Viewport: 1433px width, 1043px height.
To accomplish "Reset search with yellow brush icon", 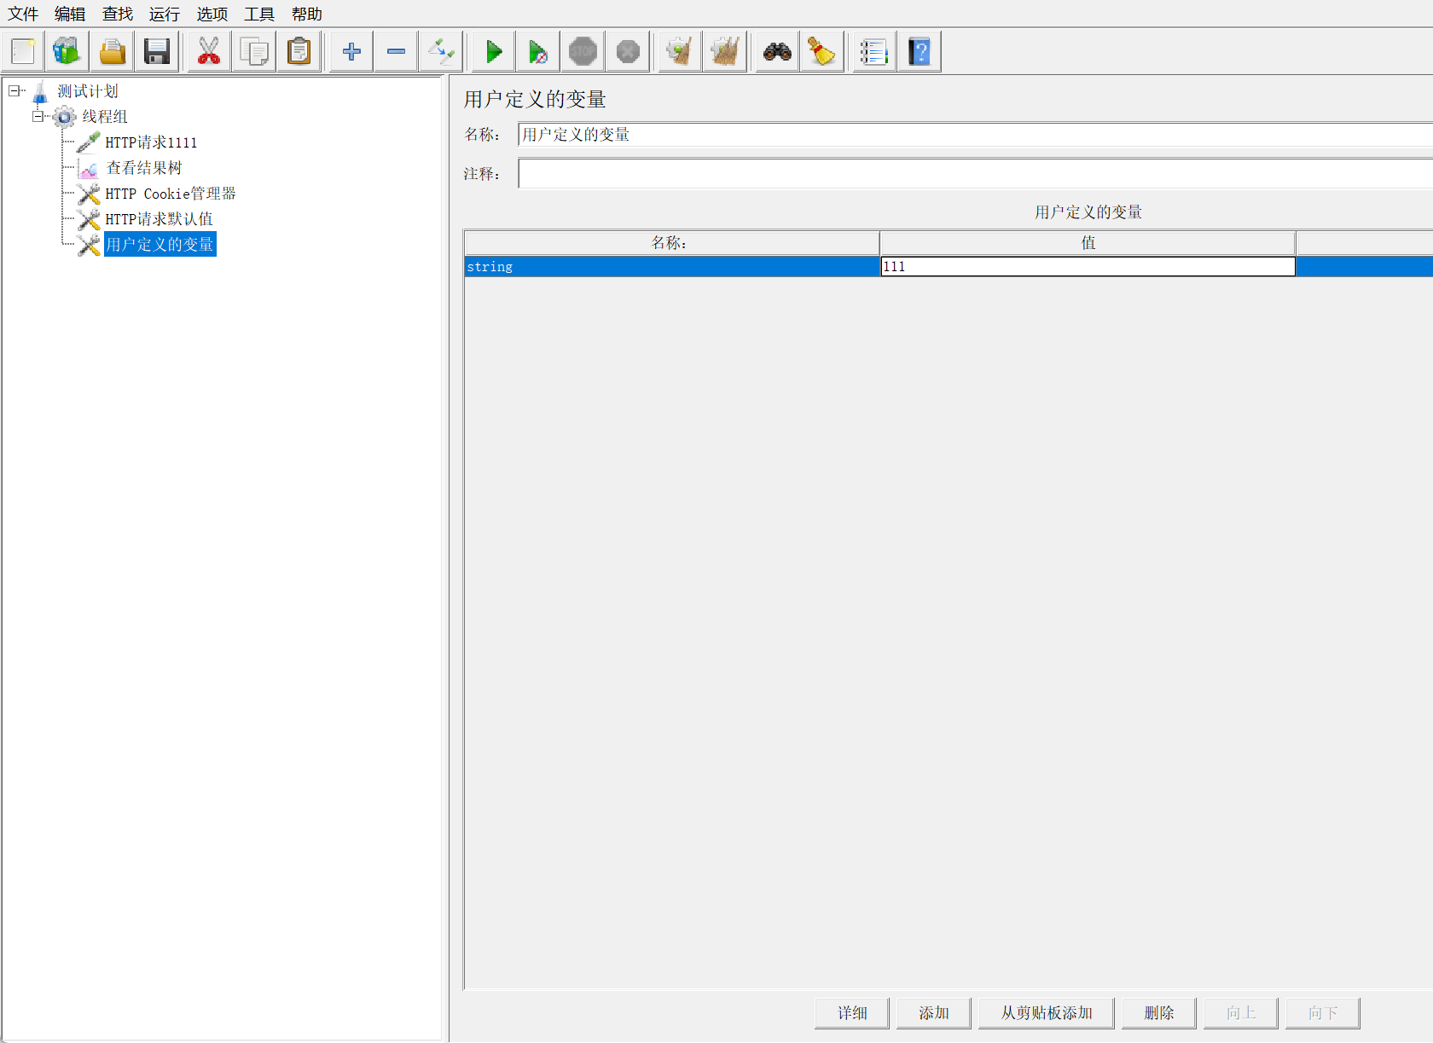I will pyautogui.click(x=822, y=51).
